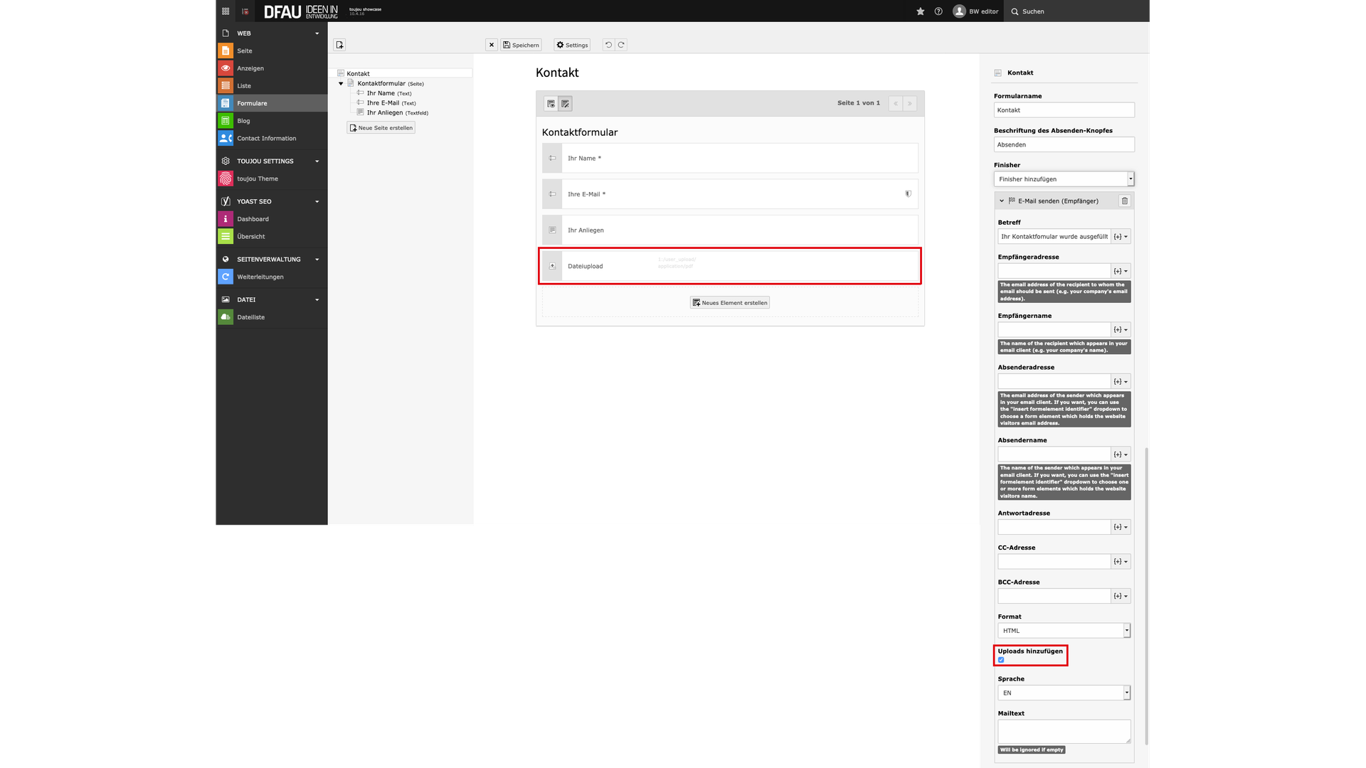Open the Format HTML dropdown

[1063, 631]
